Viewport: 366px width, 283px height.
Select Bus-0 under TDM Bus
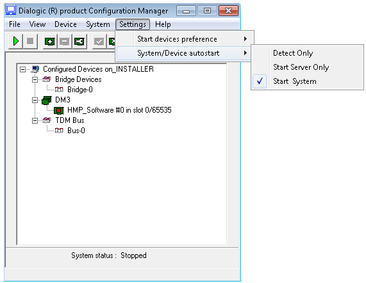coord(76,131)
